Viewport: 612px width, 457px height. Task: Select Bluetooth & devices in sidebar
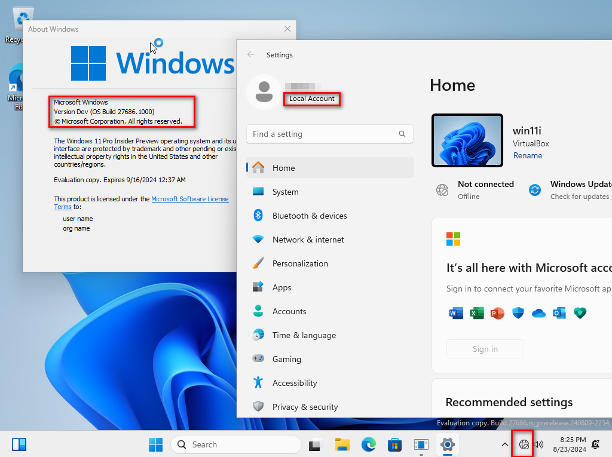tap(309, 216)
